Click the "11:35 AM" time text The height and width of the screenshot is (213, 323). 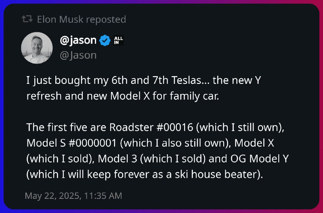[103, 196]
